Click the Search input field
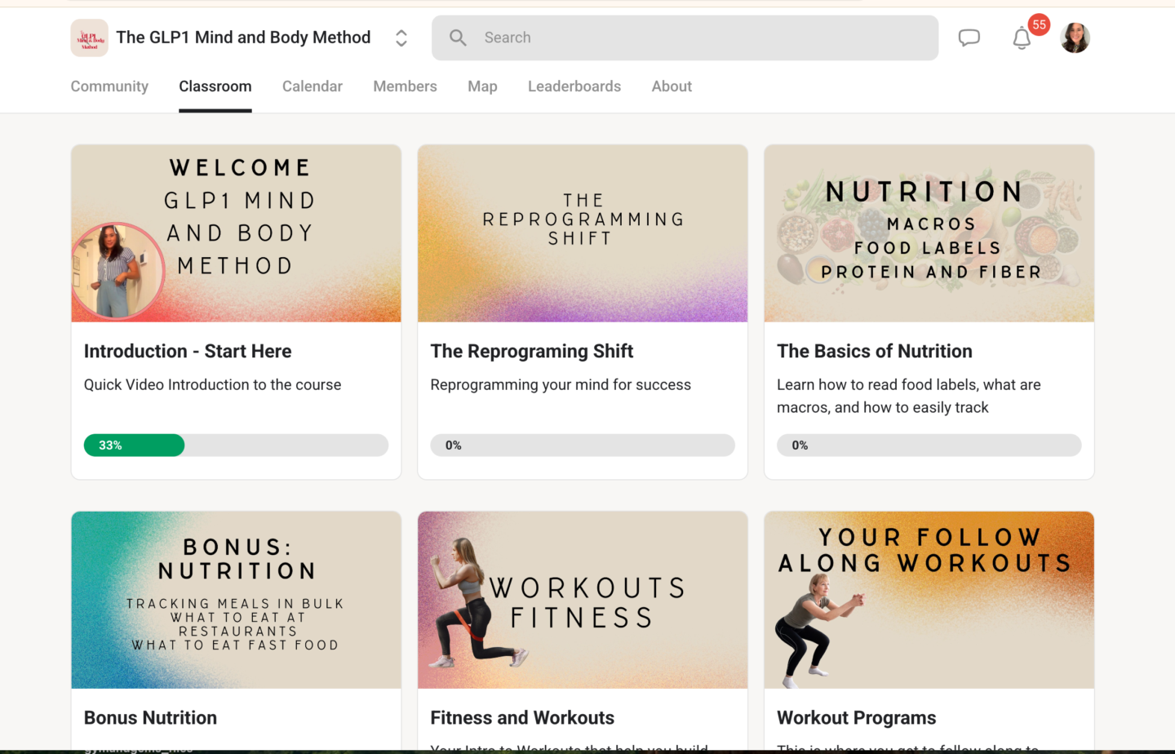Screen dimensions: 1175x754 pos(685,38)
